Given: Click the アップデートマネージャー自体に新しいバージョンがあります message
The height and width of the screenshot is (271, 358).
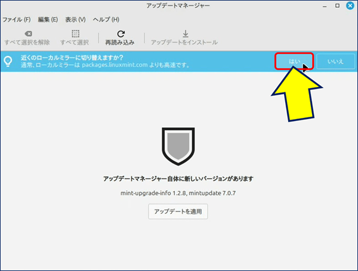Looking at the screenshot, I should click(x=178, y=179).
